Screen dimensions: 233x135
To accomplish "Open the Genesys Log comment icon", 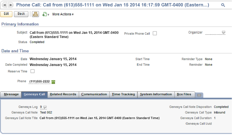I will (x=45, y=107).
